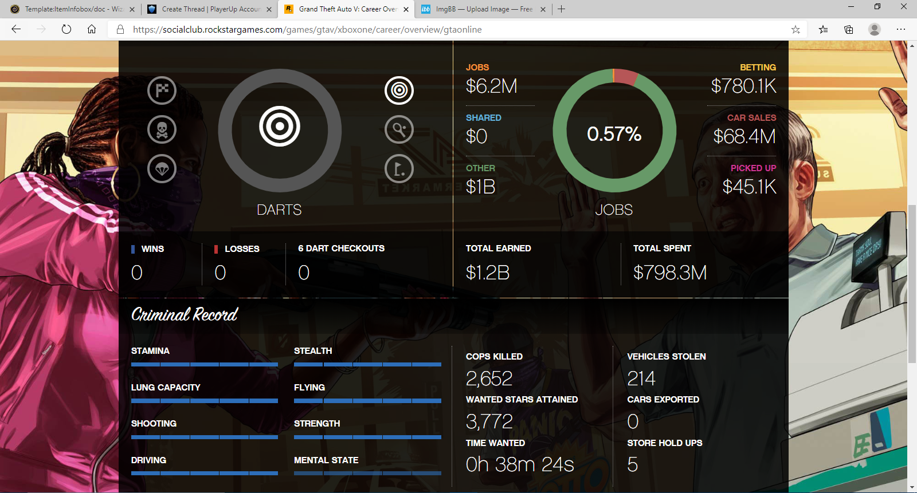Viewport: 917px width, 493px height.
Task: Switch to the Template:ItemInfobox/doc tab
Action: (72, 9)
